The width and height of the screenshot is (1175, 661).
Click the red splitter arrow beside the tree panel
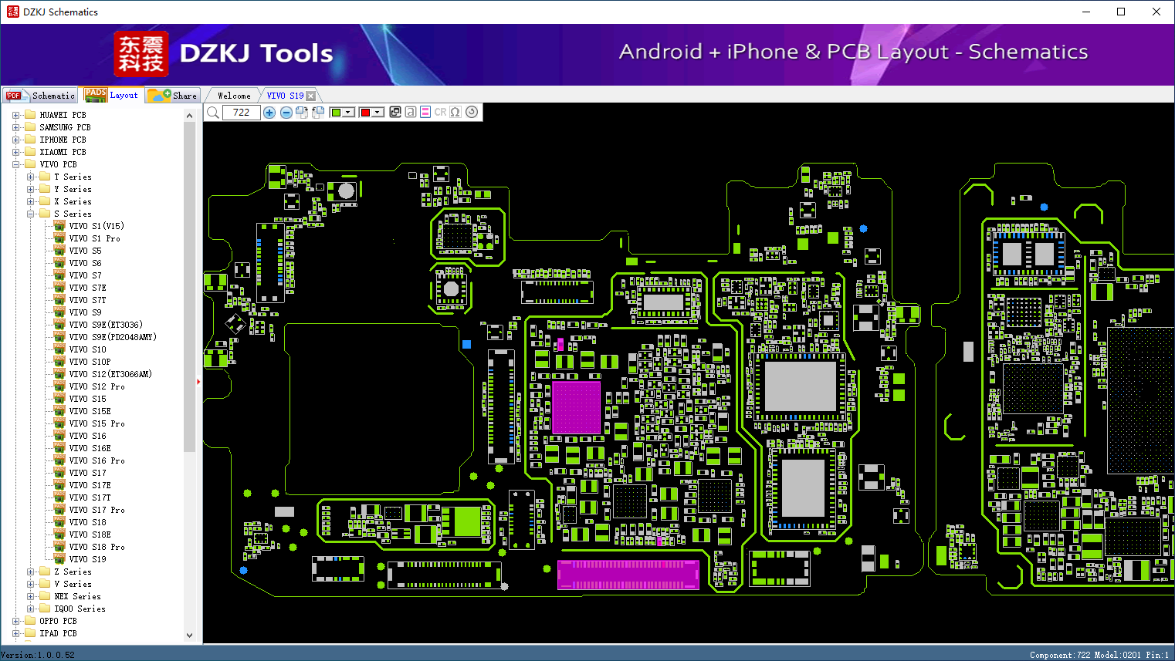[198, 381]
